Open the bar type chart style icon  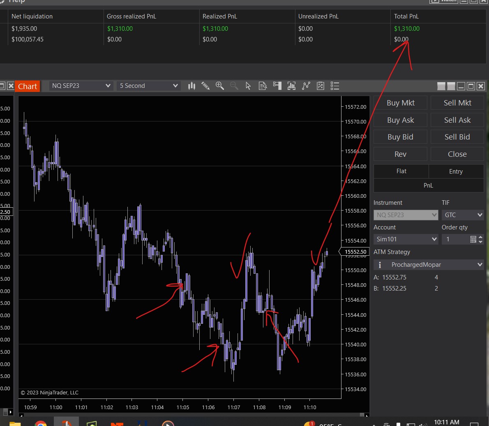191,86
